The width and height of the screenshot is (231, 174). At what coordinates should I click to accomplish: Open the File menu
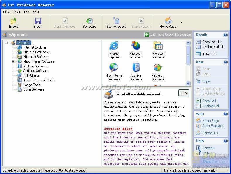tap(6, 12)
